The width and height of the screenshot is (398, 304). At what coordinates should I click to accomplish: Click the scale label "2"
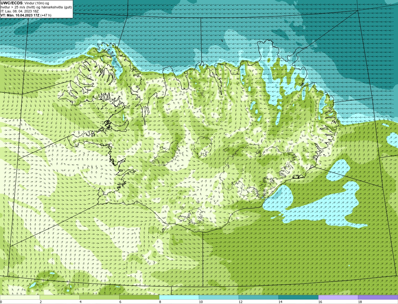(x=41, y=302)
